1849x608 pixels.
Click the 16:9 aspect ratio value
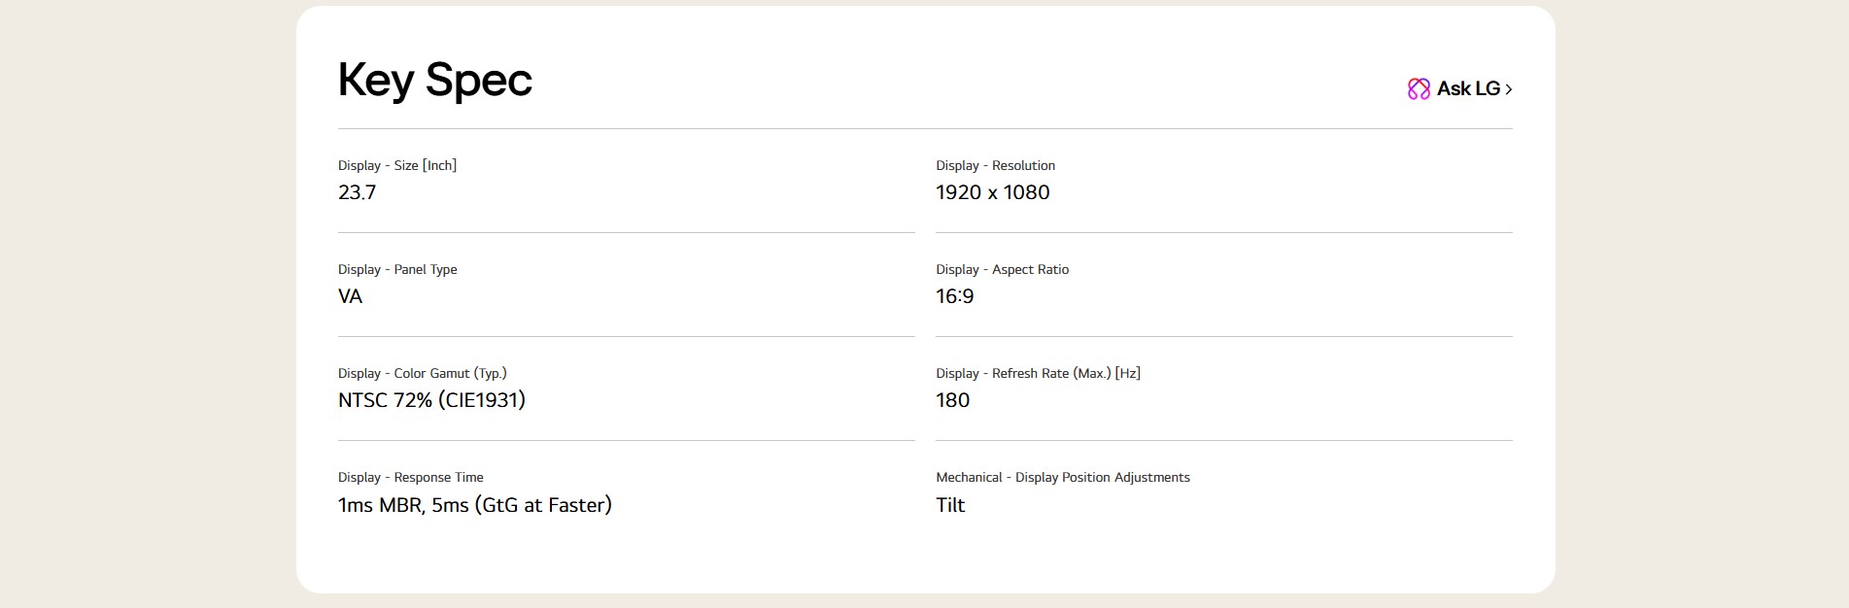[954, 296]
